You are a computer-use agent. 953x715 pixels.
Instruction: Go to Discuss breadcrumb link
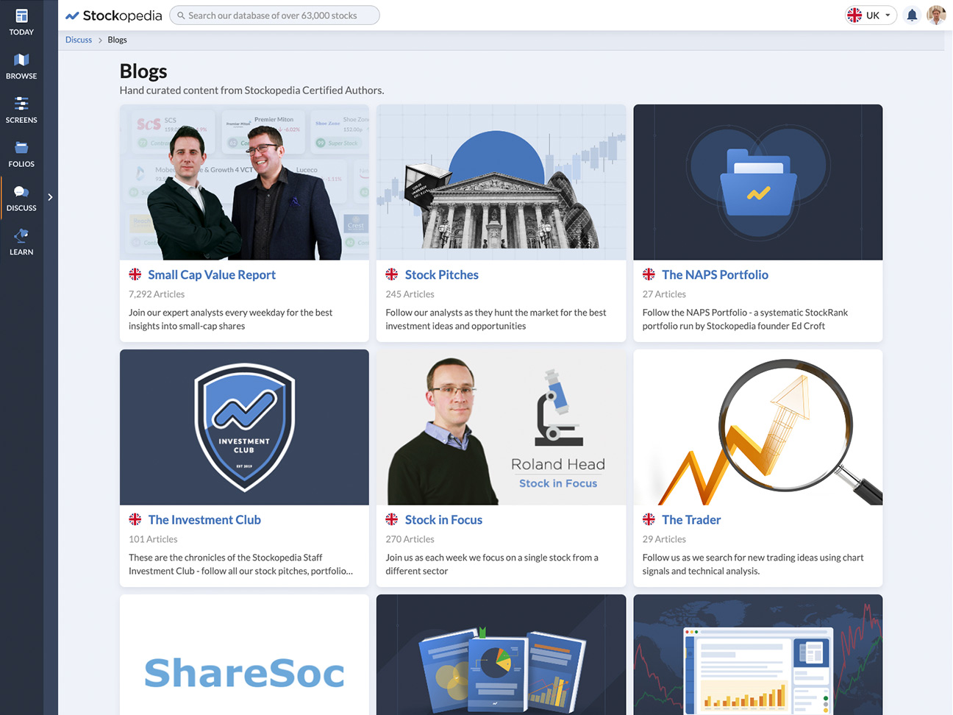click(x=79, y=40)
